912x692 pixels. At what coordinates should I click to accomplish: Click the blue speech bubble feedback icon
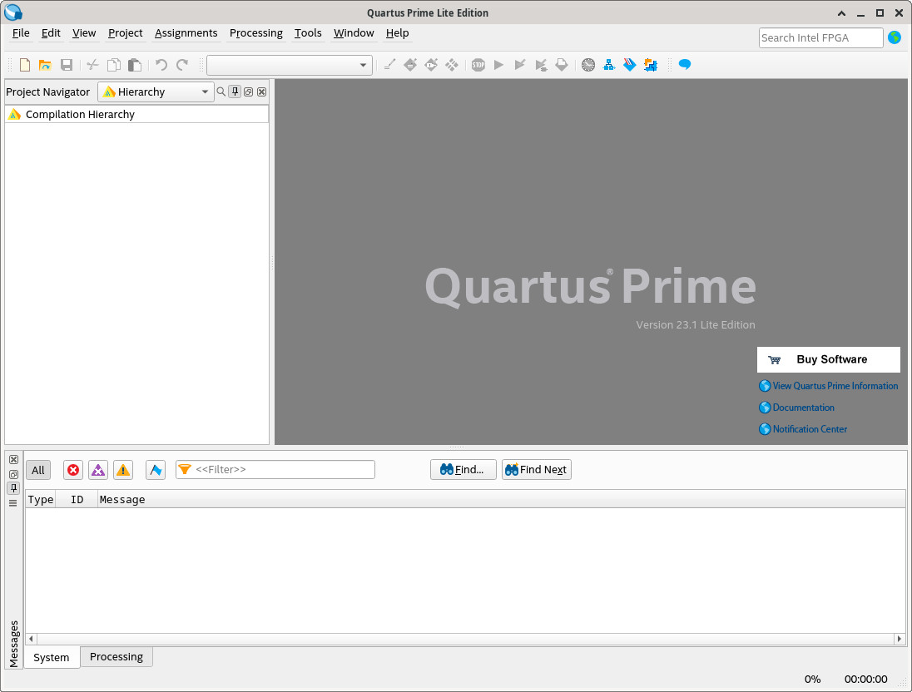(685, 65)
